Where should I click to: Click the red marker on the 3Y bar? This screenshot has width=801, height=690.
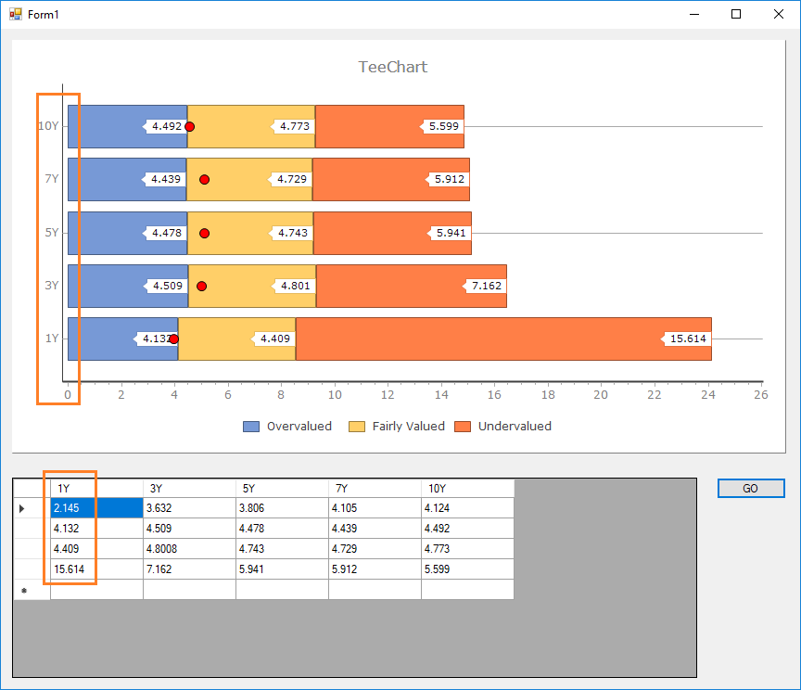pyautogui.click(x=202, y=287)
